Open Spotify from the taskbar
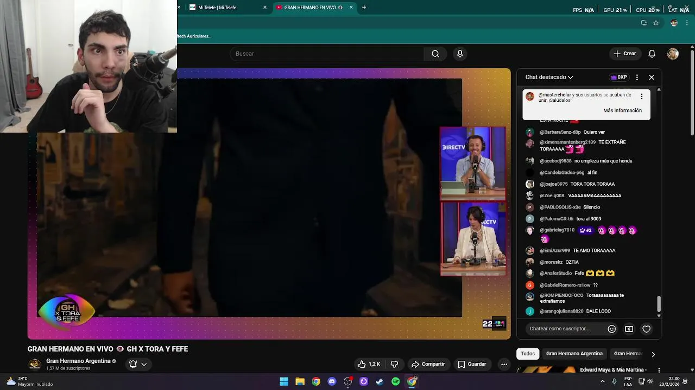The height and width of the screenshot is (390, 695). pos(396,381)
